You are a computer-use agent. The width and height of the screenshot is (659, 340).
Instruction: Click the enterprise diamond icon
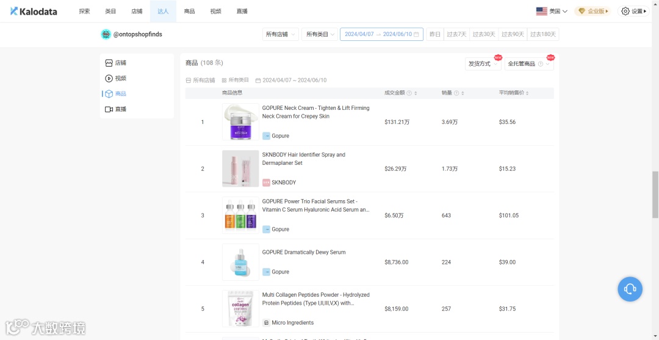pos(582,12)
